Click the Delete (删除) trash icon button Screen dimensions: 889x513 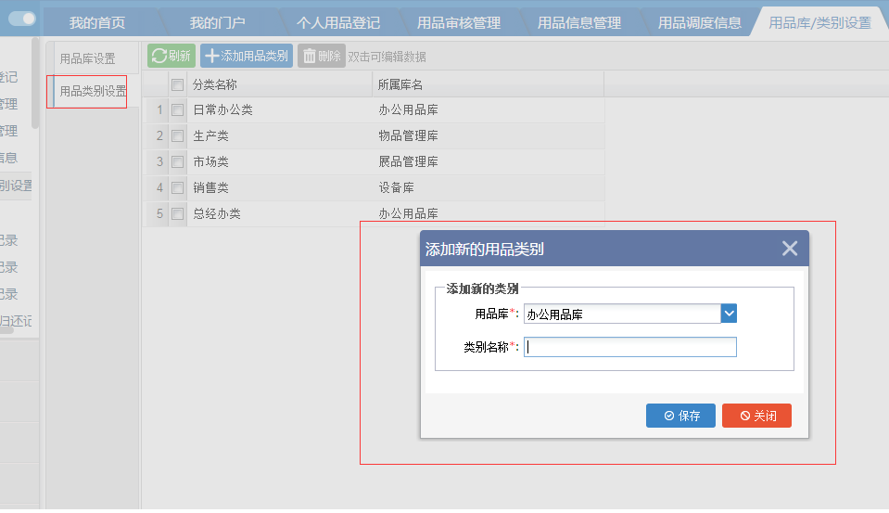[321, 57]
